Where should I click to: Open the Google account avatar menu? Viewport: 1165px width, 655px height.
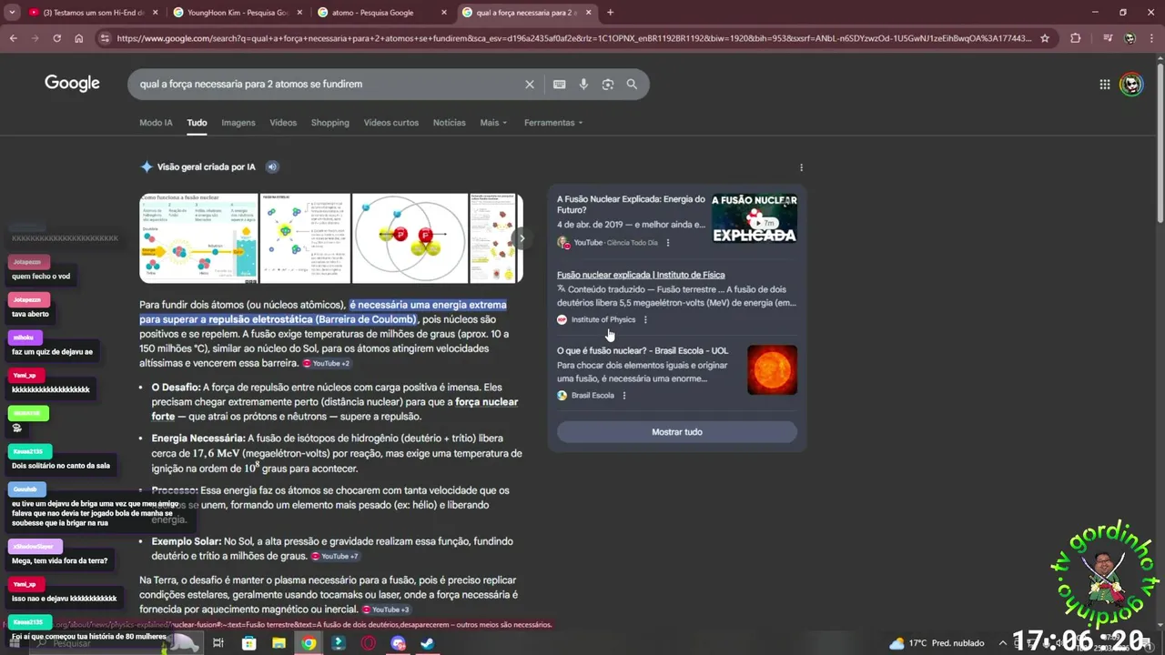1130,84
